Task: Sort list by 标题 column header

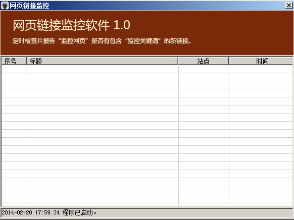Action: click(103, 61)
